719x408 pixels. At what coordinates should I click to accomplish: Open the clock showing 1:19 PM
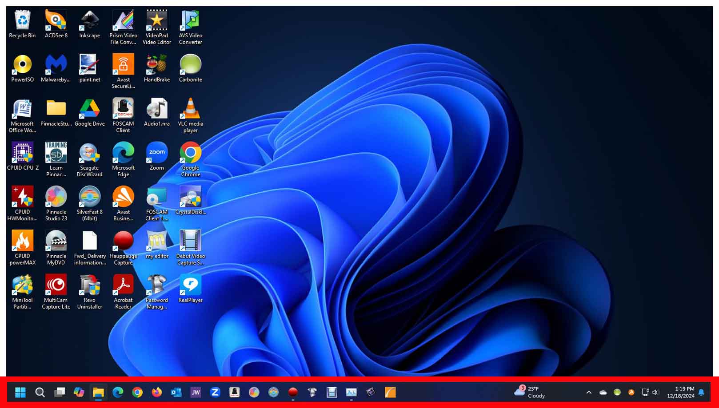point(681,392)
